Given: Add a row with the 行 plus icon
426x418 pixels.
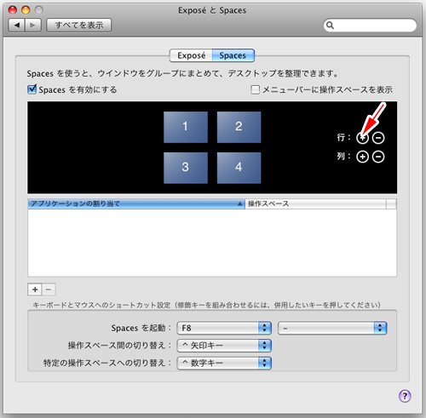Looking at the screenshot, I should pos(363,138).
